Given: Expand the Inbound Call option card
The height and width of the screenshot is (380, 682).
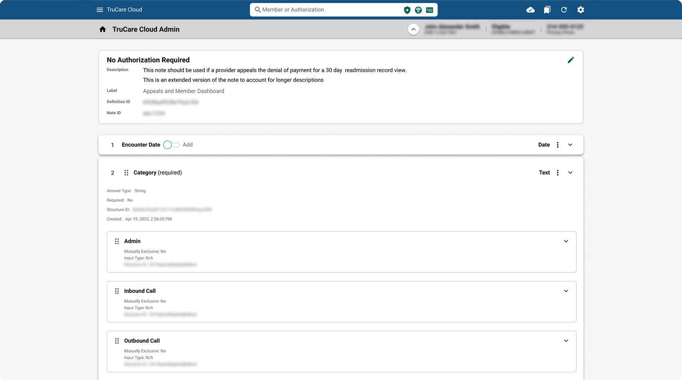Looking at the screenshot, I should 566,291.
